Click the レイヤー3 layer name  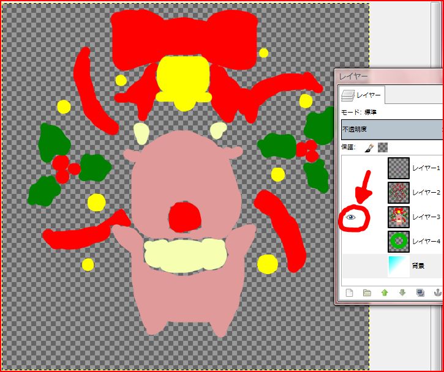pos(426,217)
